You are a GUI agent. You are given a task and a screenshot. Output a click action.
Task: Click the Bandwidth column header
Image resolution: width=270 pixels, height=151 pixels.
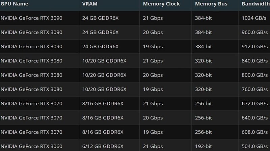pyautogui.click(x=256, y=4)
